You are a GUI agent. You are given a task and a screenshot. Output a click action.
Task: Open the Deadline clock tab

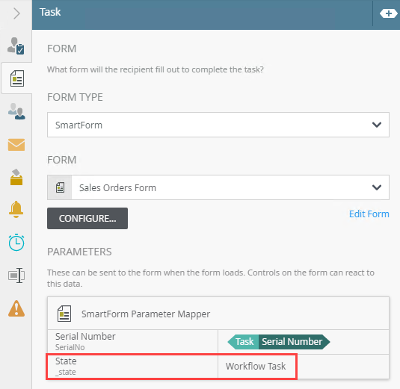point(16,242)
